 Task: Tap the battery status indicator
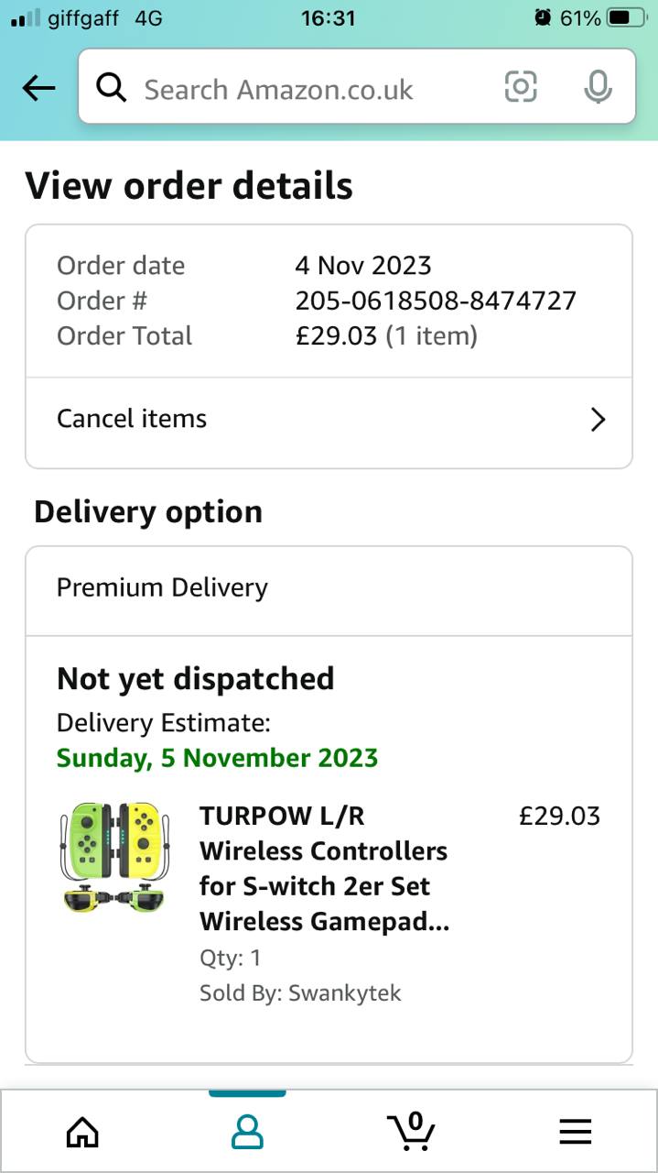pyautogui.click(x=626, y=17)
